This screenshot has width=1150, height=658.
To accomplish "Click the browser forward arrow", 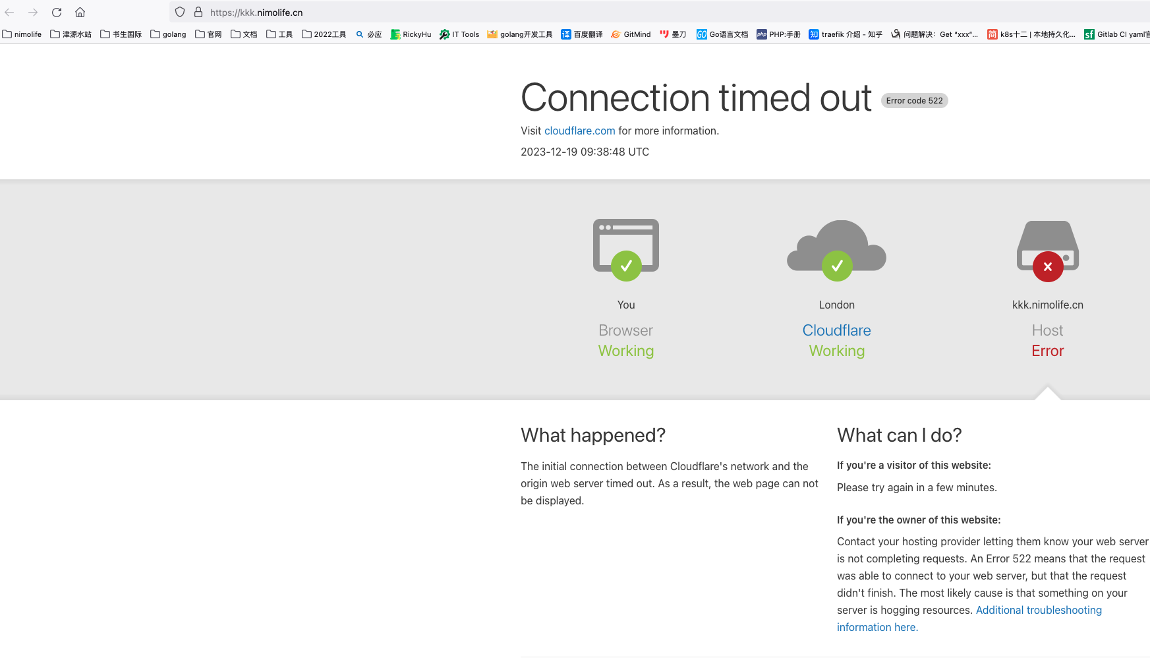I will 33,13.
